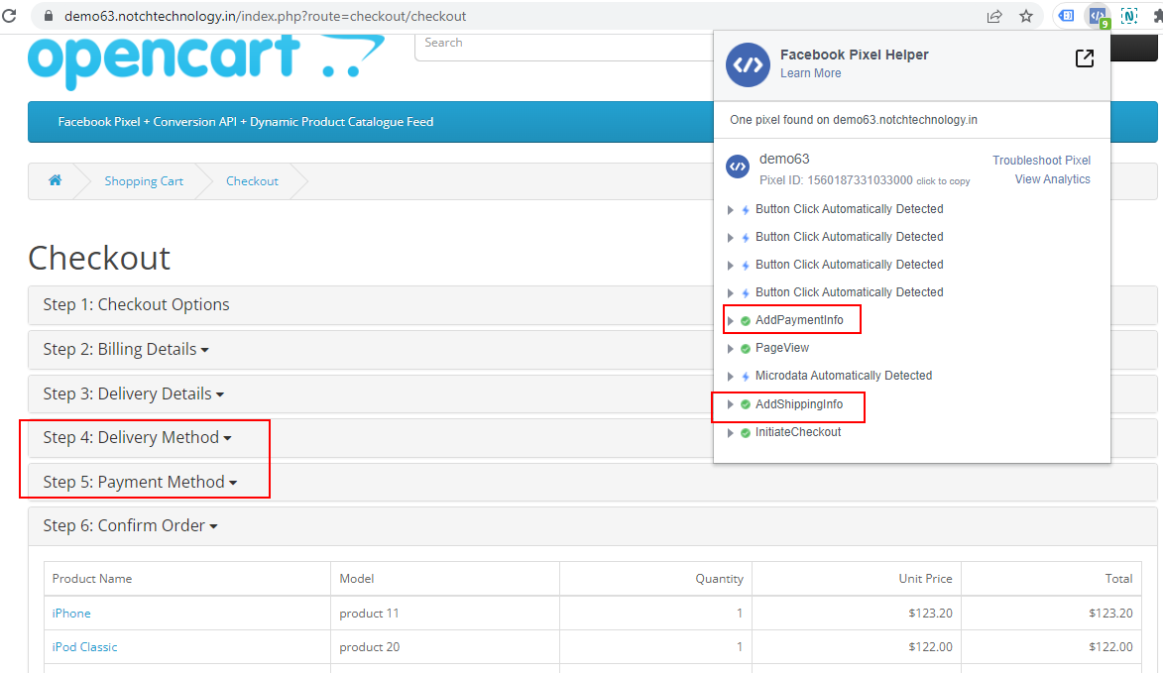Viewport: 1163px width, 673px height.
Task: Copy the Pixel ID using click to copy
Action: (x=943, y=181)
